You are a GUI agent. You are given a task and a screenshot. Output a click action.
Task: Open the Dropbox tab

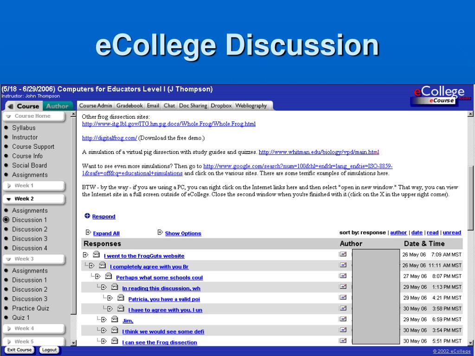[x=221, y=106]
